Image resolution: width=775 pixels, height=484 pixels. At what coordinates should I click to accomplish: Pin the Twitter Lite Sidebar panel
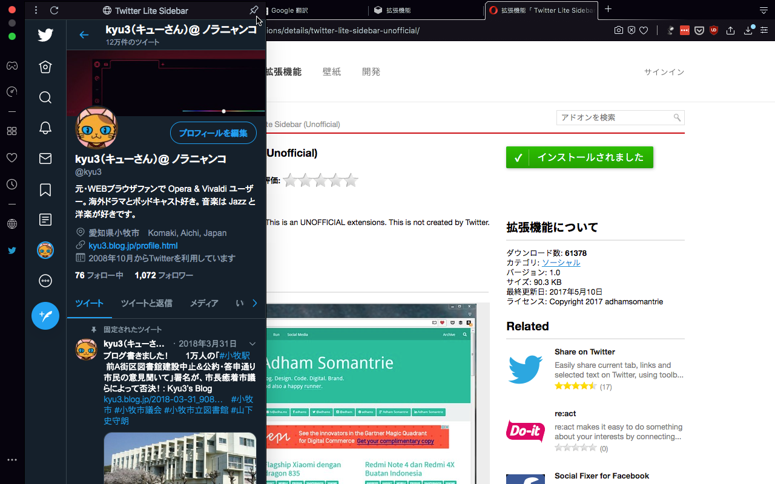pyautogui.click(x=254, y=10)
